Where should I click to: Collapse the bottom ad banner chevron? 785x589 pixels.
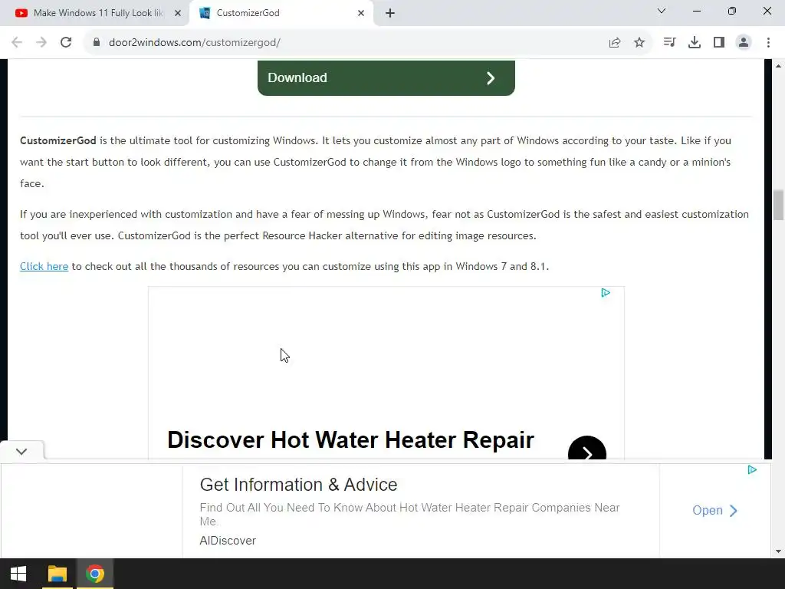click(21, 451)
